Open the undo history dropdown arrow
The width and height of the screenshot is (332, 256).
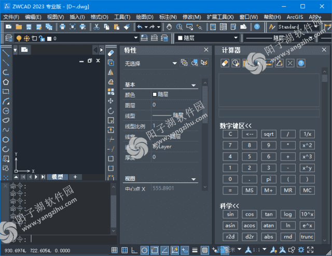(x=146, y=27)
